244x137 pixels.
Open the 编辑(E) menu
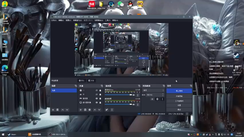[61, 20]
